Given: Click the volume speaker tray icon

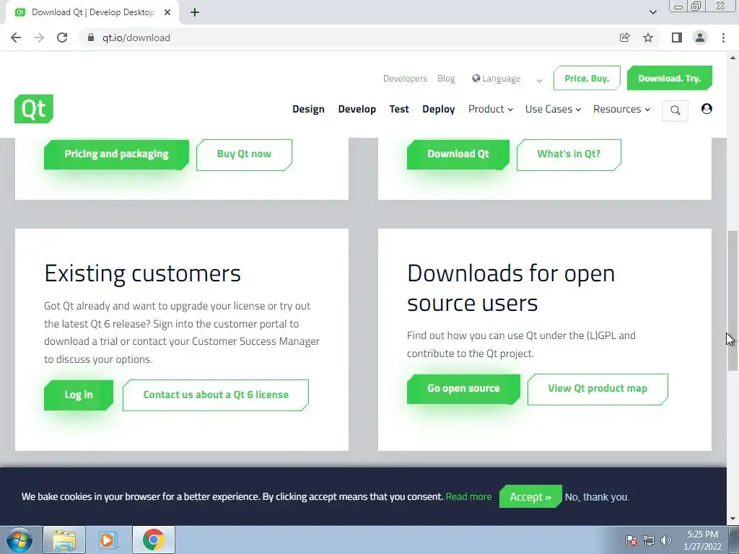Looking at the screenshot, I should [x=665, y=540].
